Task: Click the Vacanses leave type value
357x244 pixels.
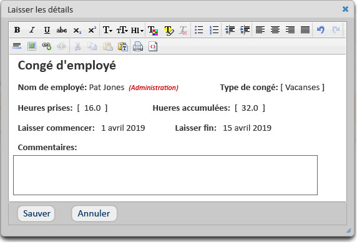Action: tap(302, 88)
